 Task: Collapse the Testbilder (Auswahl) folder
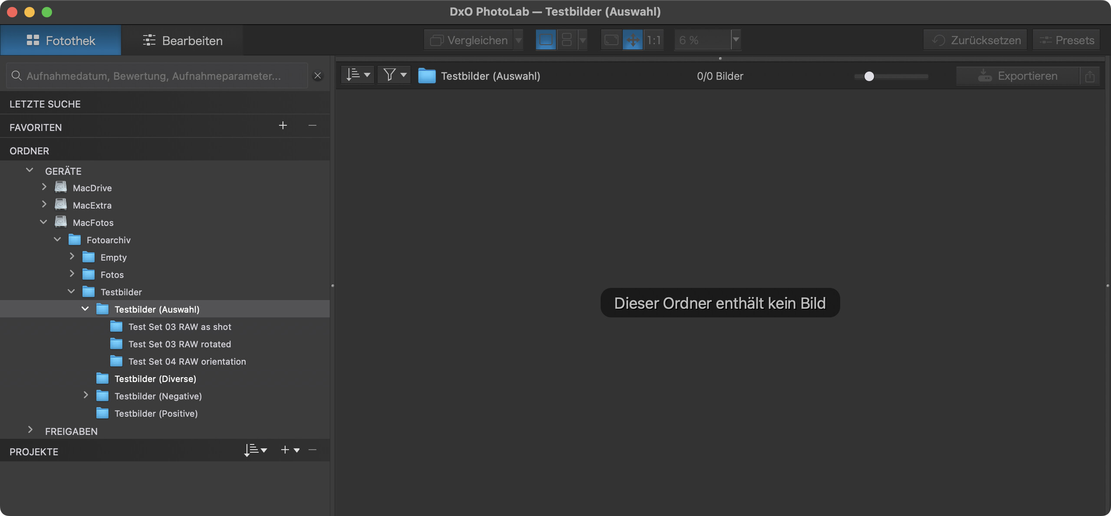85,309
